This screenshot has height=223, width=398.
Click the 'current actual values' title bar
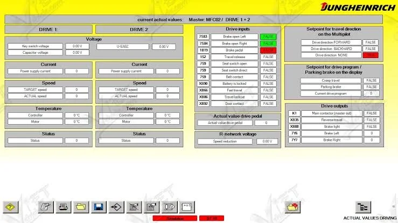194,19
